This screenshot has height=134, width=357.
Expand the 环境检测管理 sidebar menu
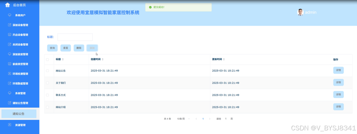pyautogui.click(x=20, y=74)
